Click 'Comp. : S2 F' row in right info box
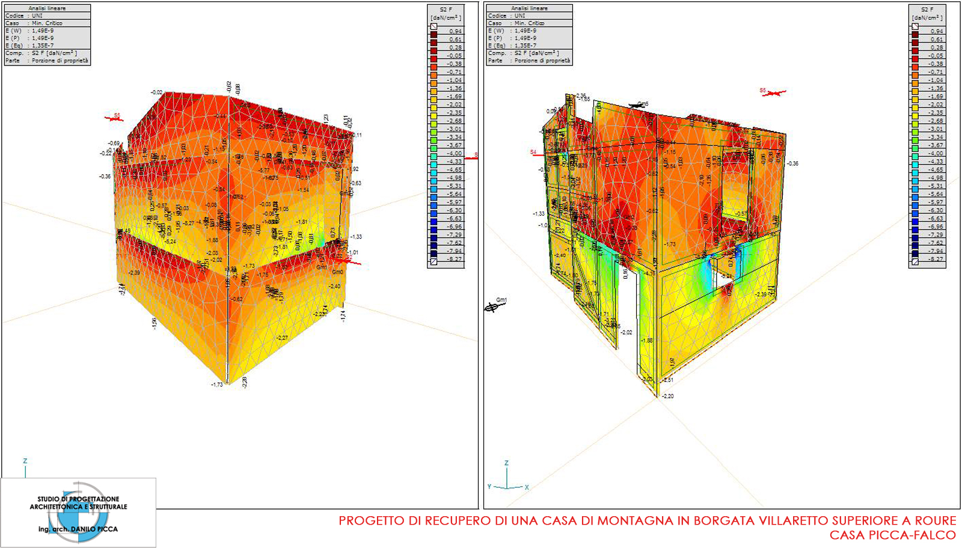Image resolution: width=962 pixels, height=548 pixels. point(530,53)
